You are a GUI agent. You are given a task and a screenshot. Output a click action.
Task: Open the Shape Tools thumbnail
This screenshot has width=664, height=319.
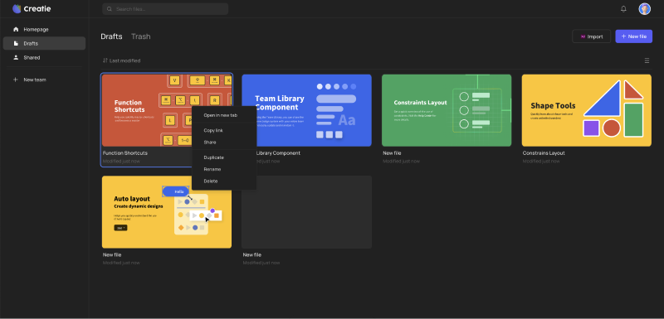[587, 111]
